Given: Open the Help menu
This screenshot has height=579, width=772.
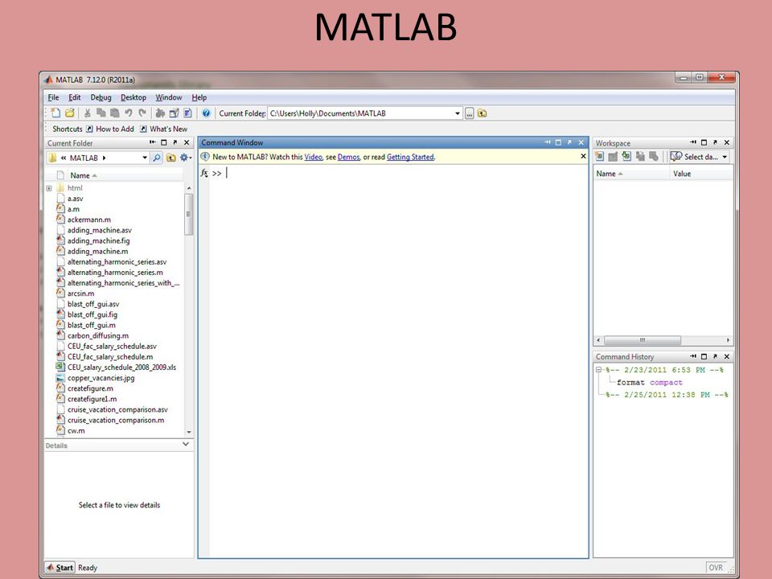Looking at the screenshot, I should (199, 97).
